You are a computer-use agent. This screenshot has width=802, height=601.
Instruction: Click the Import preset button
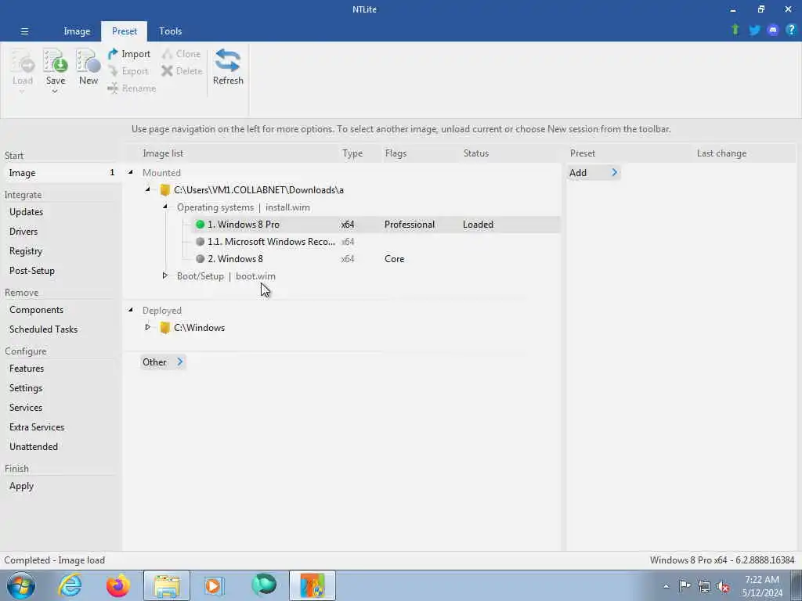tap(129, 54)
